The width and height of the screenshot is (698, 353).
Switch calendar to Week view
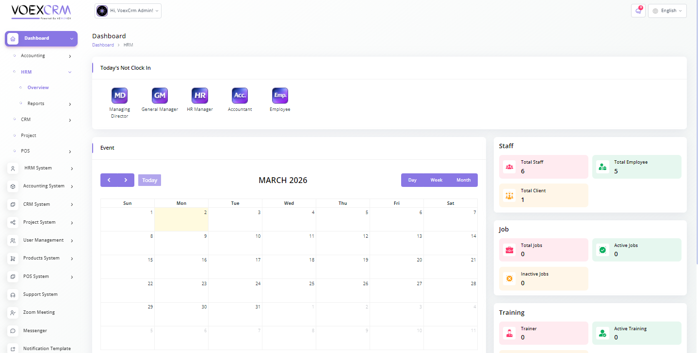[437, 180]
